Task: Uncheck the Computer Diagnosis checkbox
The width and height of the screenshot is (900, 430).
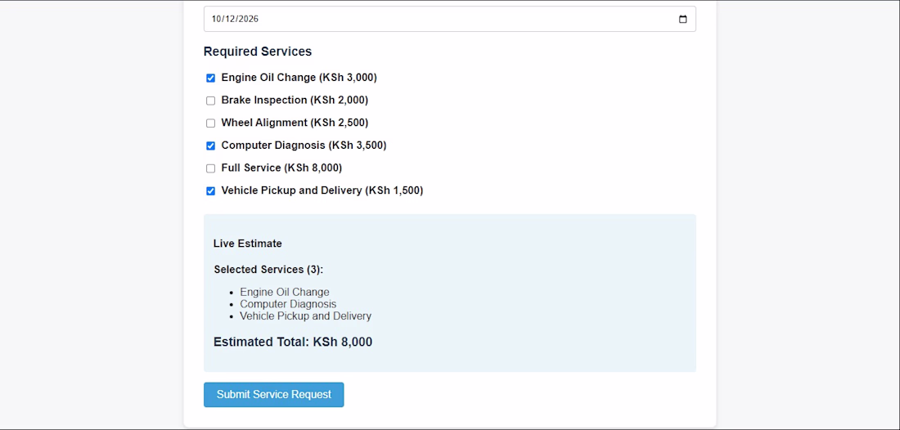Action: click(x=210, y=146)
